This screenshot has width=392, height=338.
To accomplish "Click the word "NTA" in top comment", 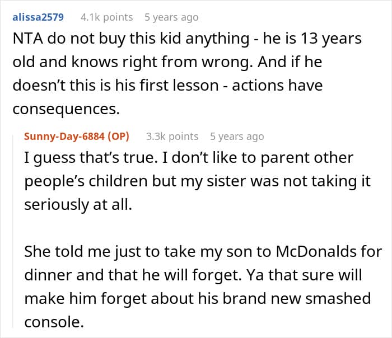I will pyautogui.click(x=26, y=40).
